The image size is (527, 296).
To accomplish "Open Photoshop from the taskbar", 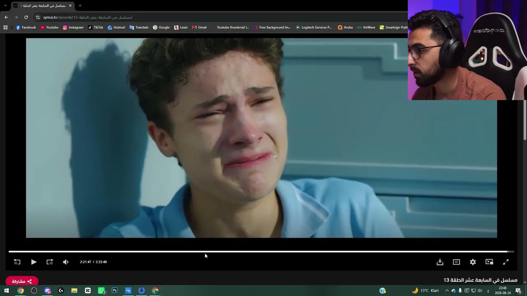I will pyautogui.click(x=115, y=291).
